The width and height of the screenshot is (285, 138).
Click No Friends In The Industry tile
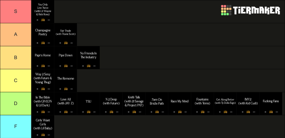point(88,57)
